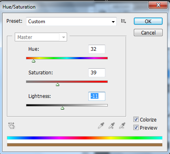This screenshot has height=154, width=170.
Task: Click the Saturation value field
Action: [x=97, y=73]
